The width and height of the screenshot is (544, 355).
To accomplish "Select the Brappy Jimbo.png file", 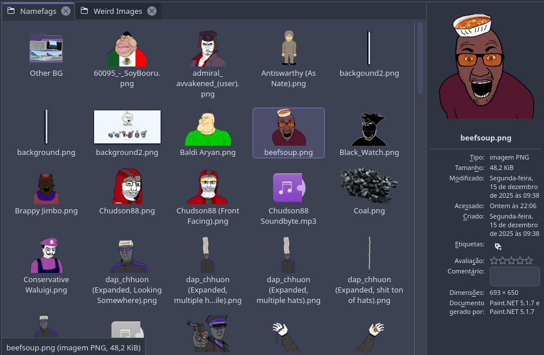I will (x=46, y=187).
